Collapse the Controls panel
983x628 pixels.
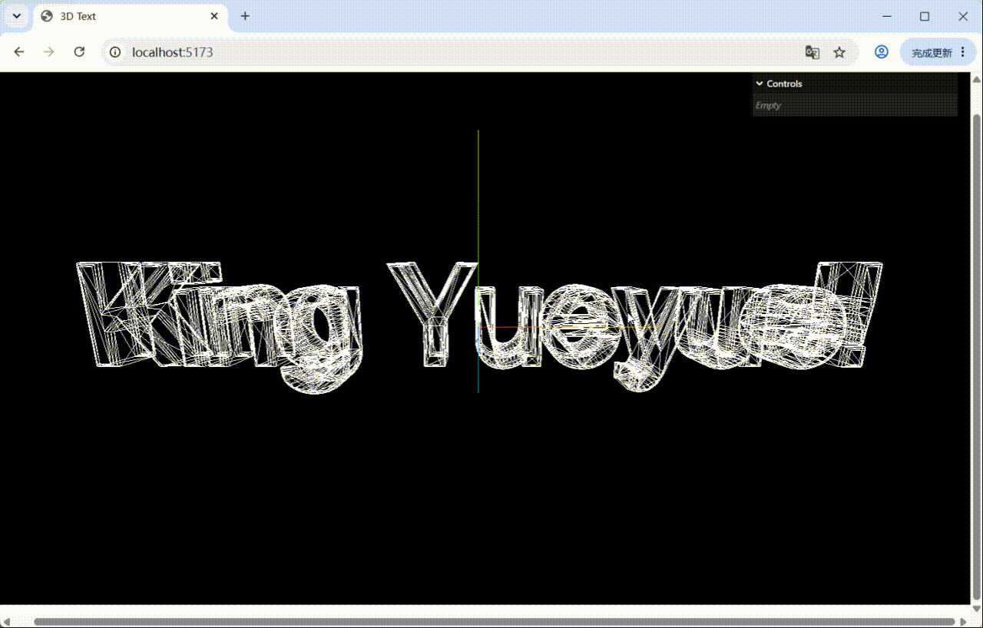coord(855,84)
